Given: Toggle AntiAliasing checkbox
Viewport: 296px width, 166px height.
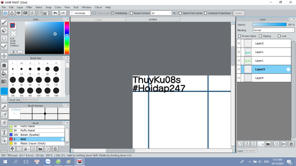Looking at the screenshot, I should pos(113,13).
